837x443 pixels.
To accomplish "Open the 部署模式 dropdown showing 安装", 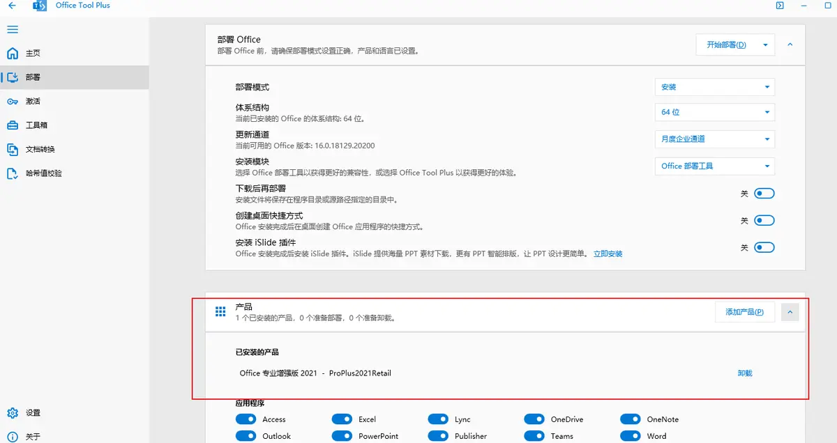I will click(715, 87).
